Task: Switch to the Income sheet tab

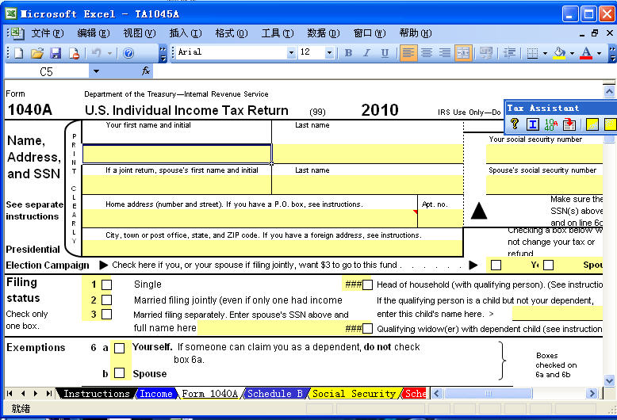Action: pos(155,394)
